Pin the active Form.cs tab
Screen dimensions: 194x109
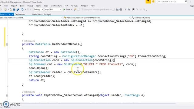pos(10,14)
